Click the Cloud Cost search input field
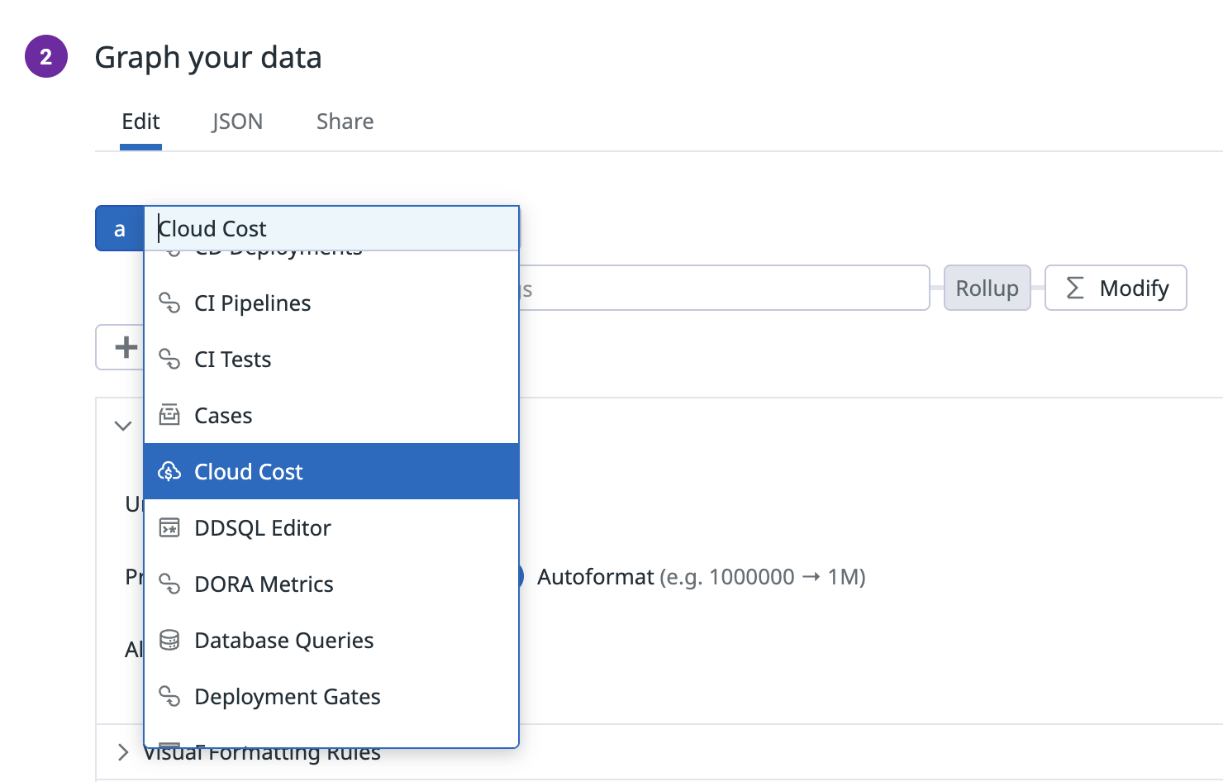 [331, 228]
